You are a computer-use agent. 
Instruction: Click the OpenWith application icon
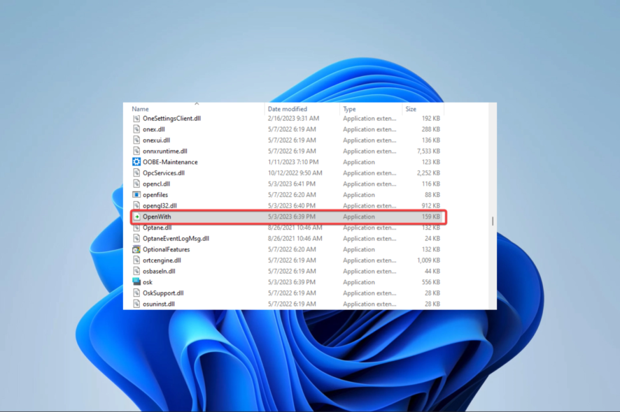click(x=137, y=216)
